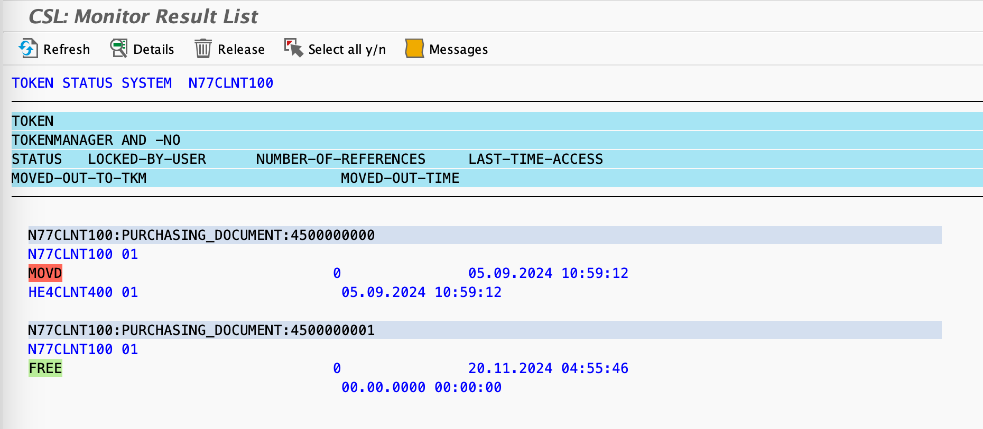This screenshot has width=983, height=429.
Task: Click N77CLNT100 01 under first token
Action: click(x=83, y=254)
